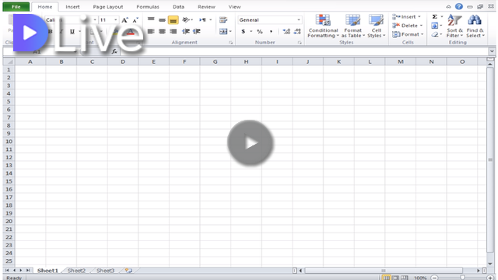The height and width of the screenshot is (280, 498).
Task: Open the Orientation text rotation options
Action: [188, 20]
